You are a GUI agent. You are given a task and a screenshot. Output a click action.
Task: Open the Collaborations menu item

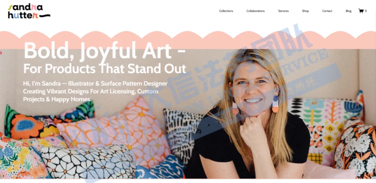pyautogui.click(x=256, y=11)
